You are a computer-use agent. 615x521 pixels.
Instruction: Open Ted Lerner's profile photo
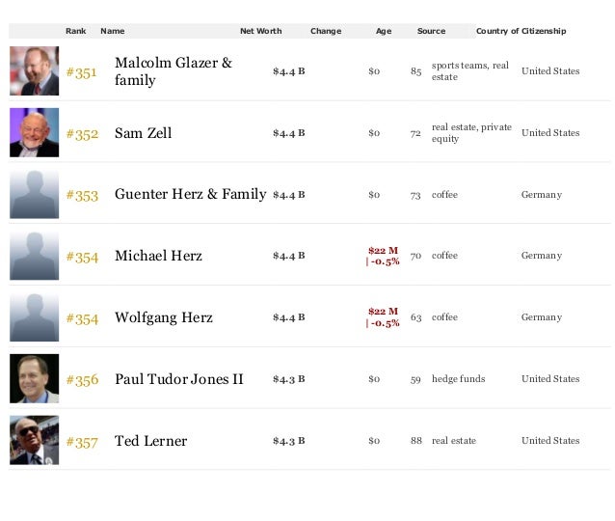point(34,441)
